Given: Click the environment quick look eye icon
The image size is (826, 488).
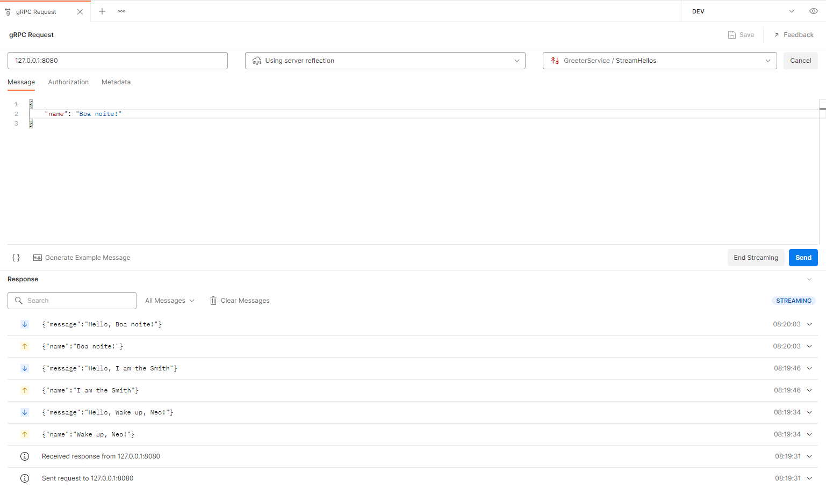Looking at the screenshot, I should [814, 11].
